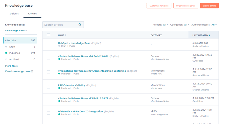Expand the More tools menu
Viewport: 229px width, 124px height.
(x=12, y=66)
